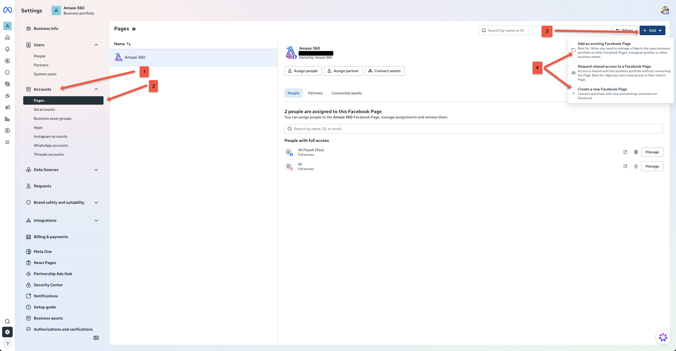This screenshot has width=676, height=351.
Task: Open Ali Fassih profile external link icon
Action: 625,152
